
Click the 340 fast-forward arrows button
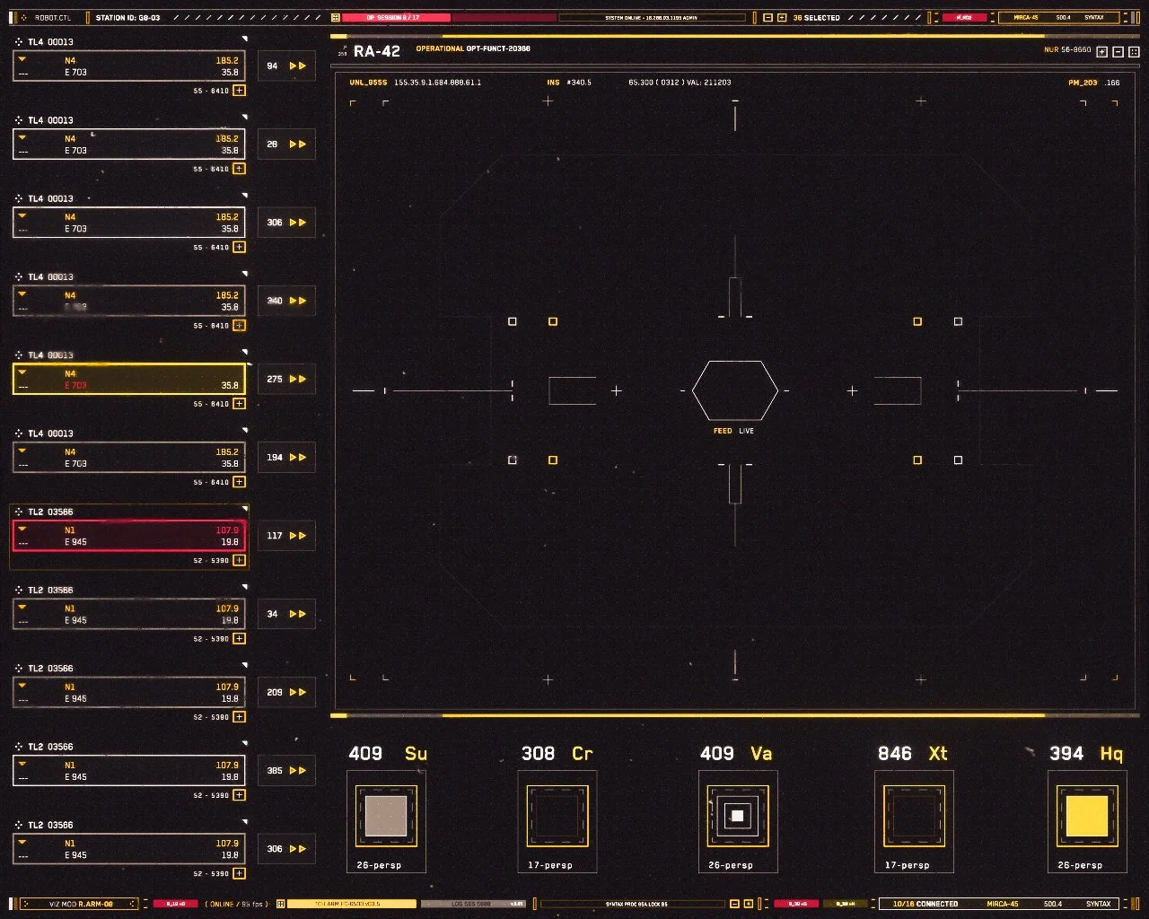[287, 301]
